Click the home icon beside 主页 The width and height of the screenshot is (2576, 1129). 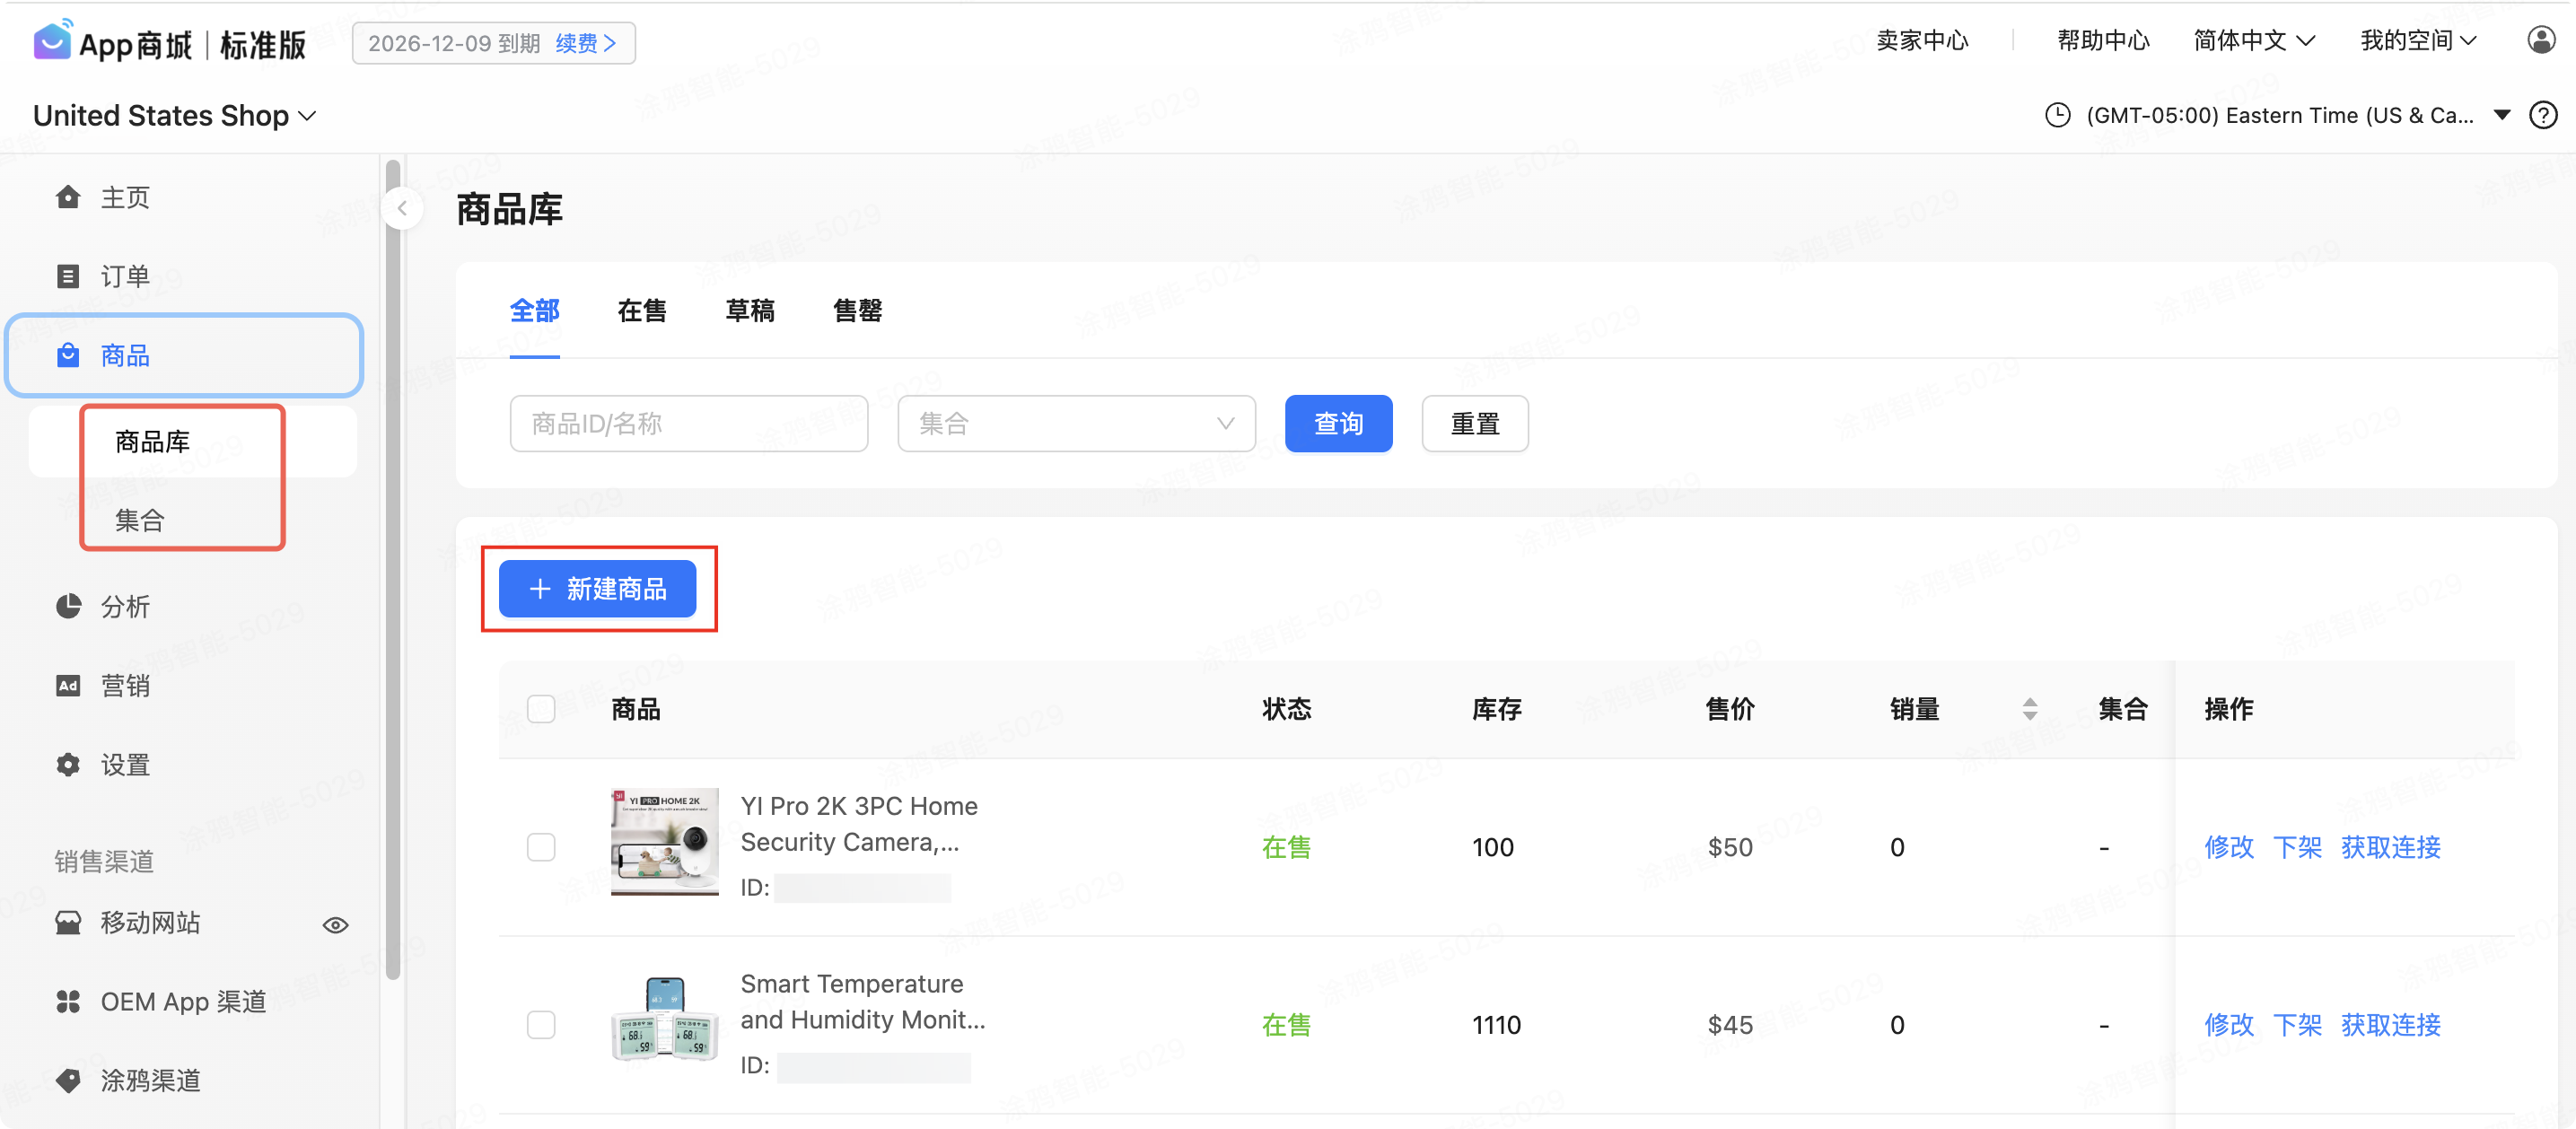68,197
